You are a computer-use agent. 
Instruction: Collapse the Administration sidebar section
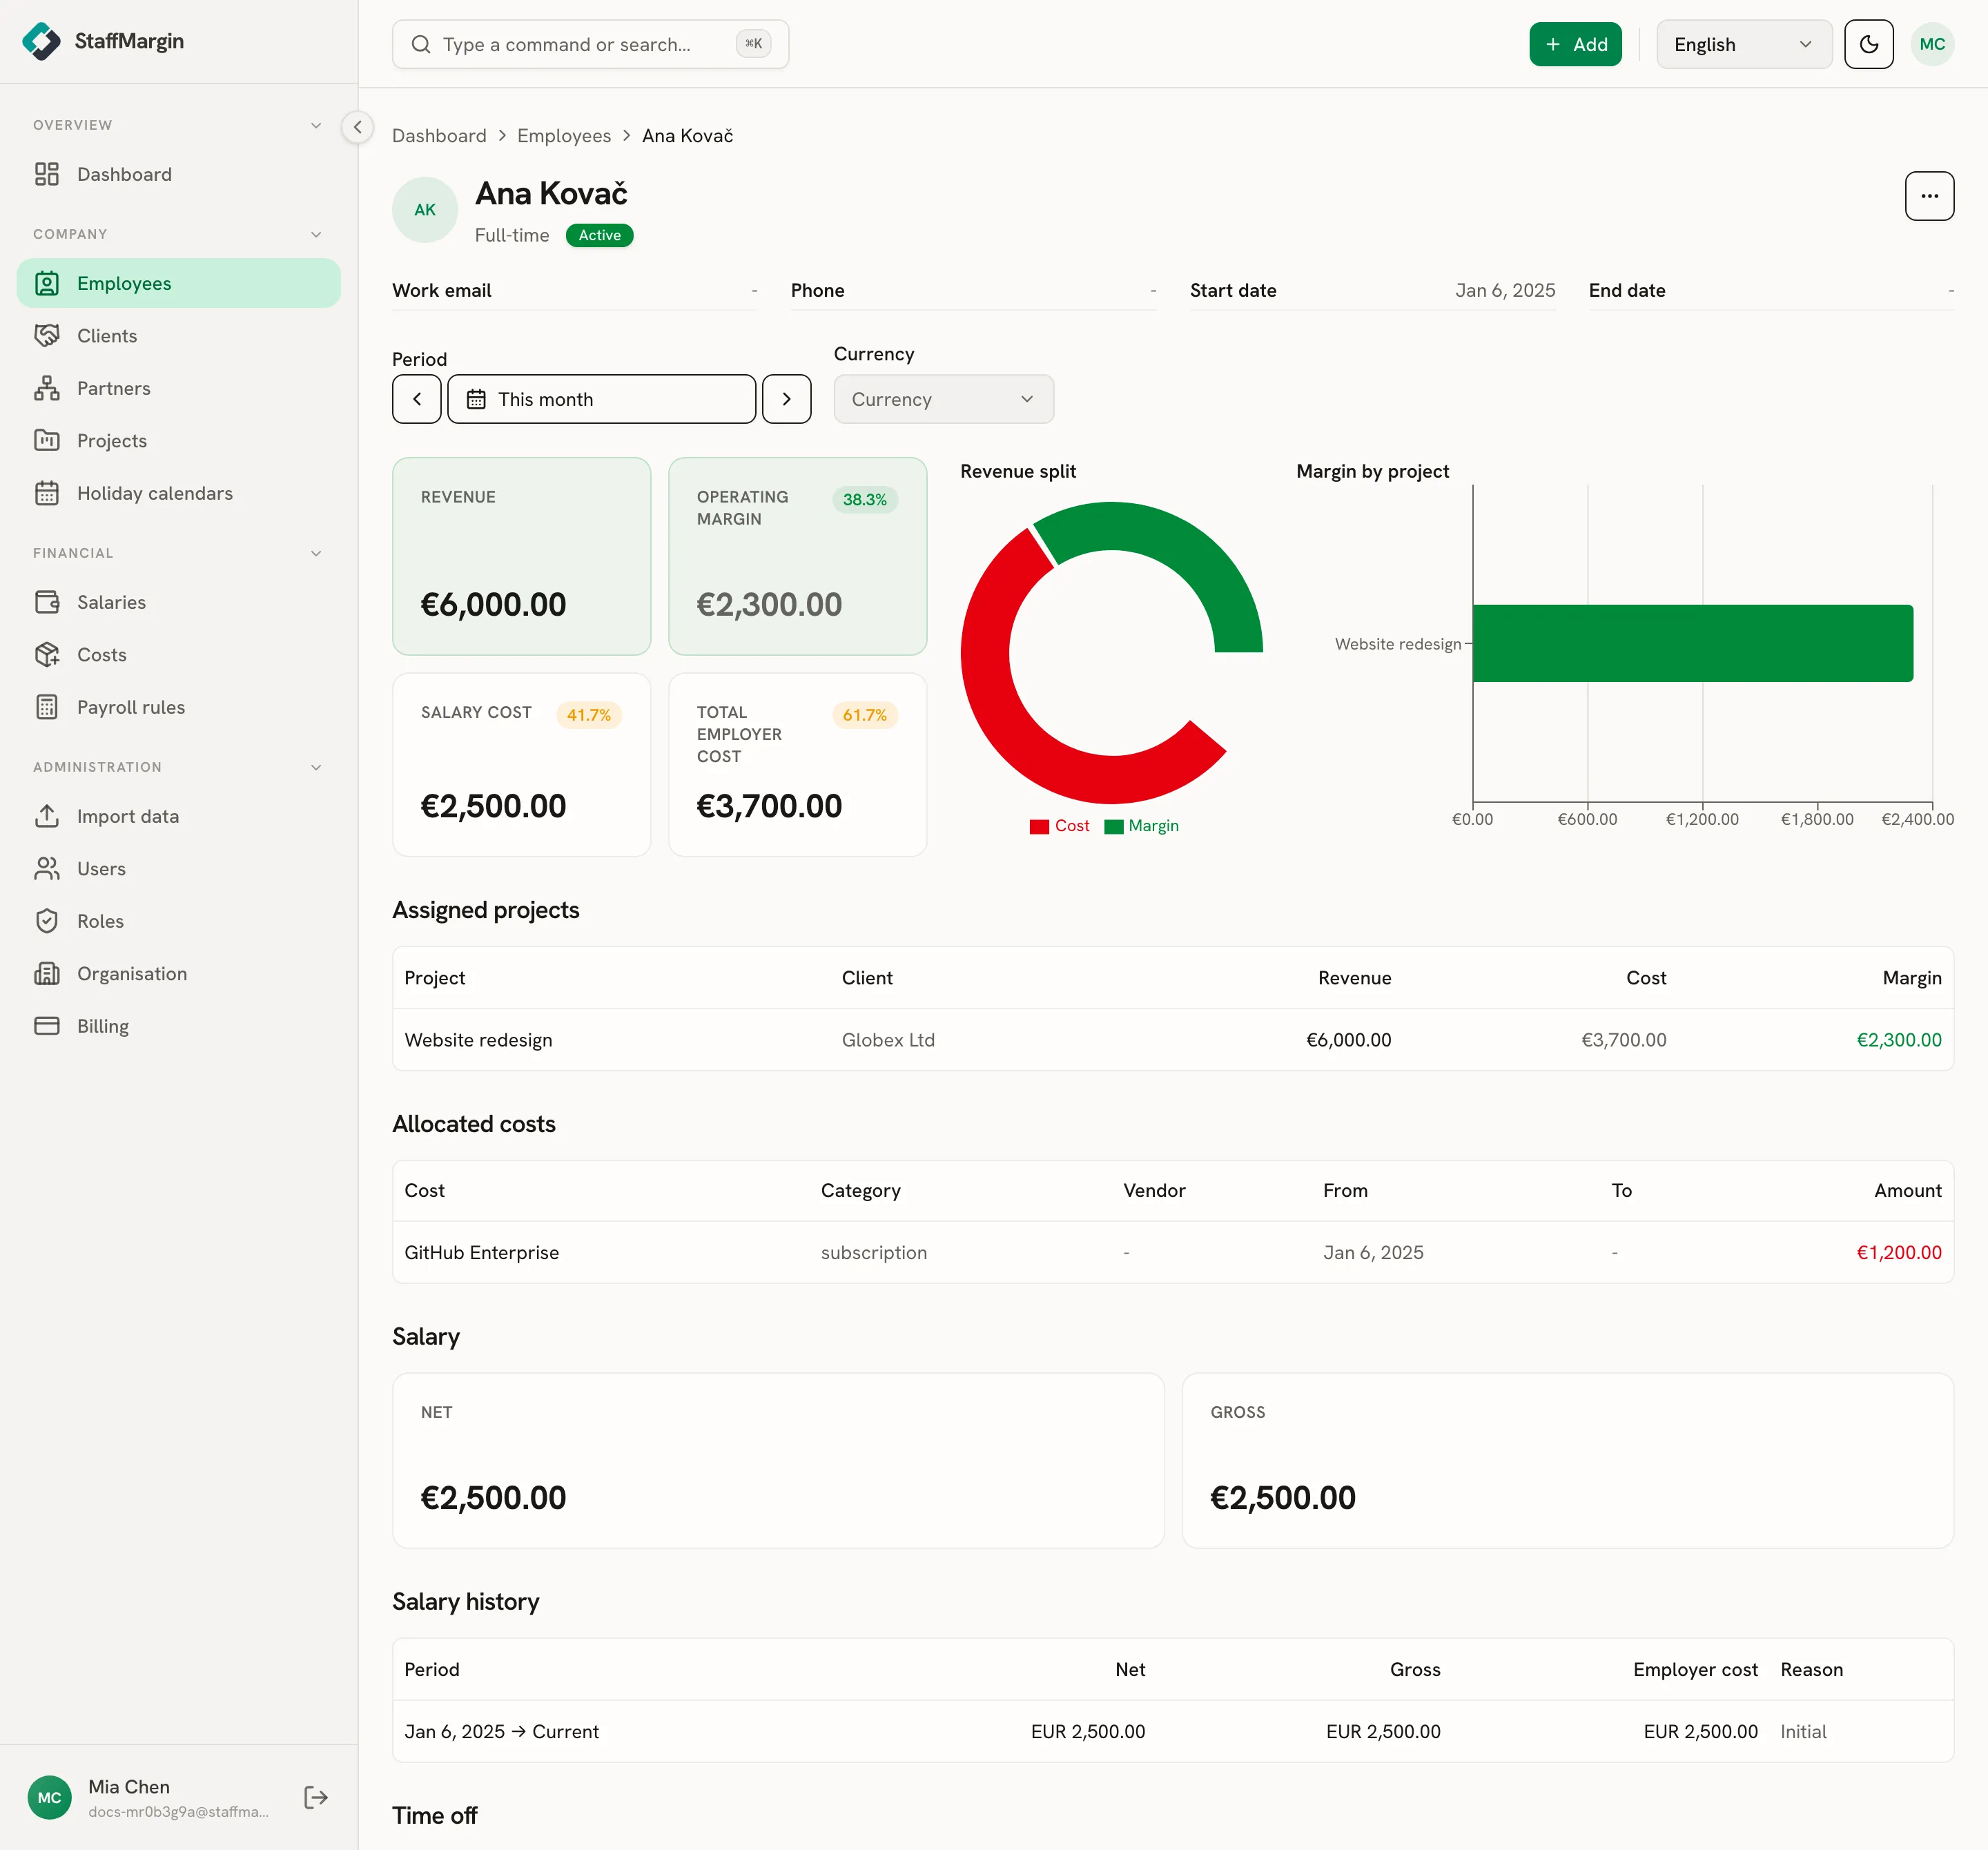(316, 767)
